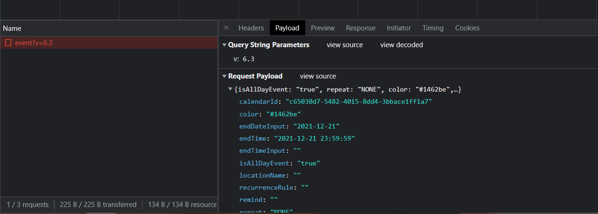Click view source for Query String Parameters
Image resolution: width=598 pixels, height=214 pixels.
[x=345, y=45]
